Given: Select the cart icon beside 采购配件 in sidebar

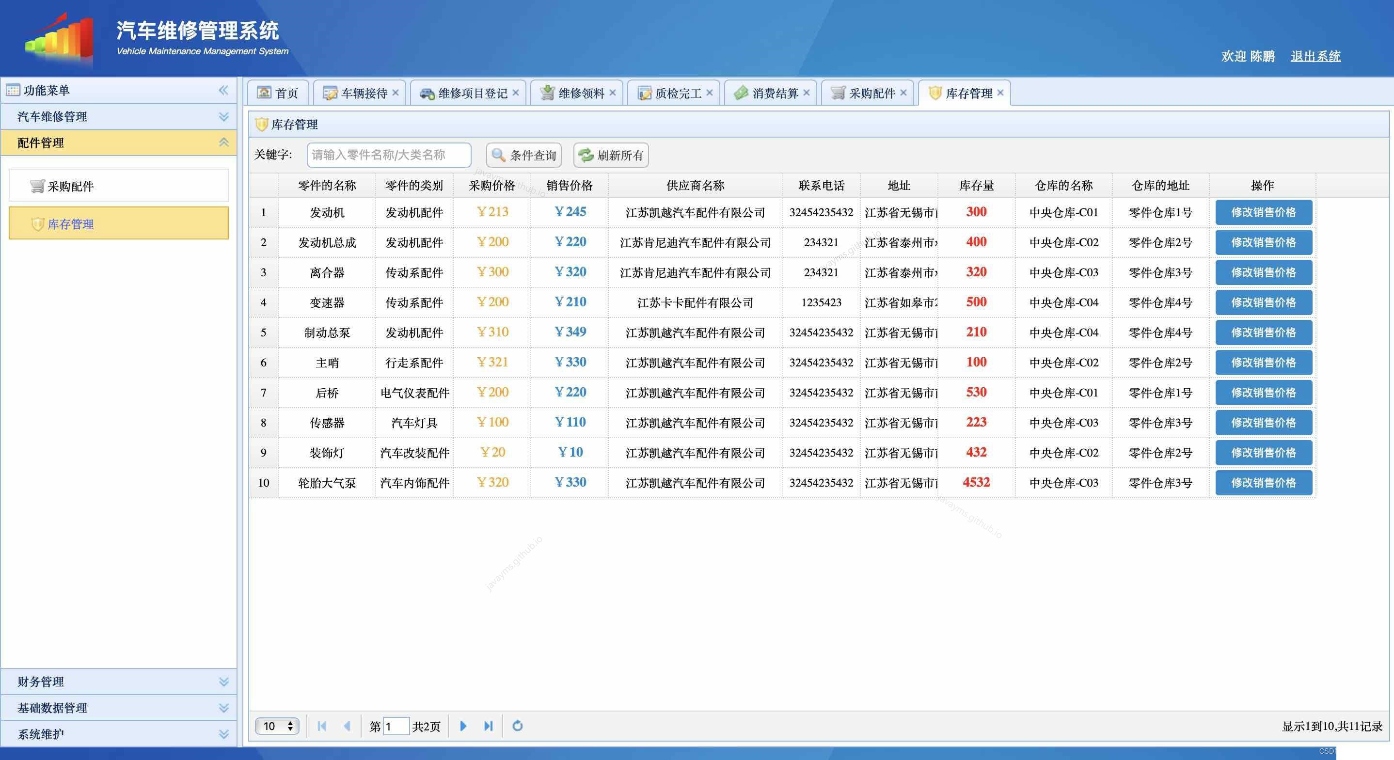Looking at the screenshot, I should [x=36, y=185].
